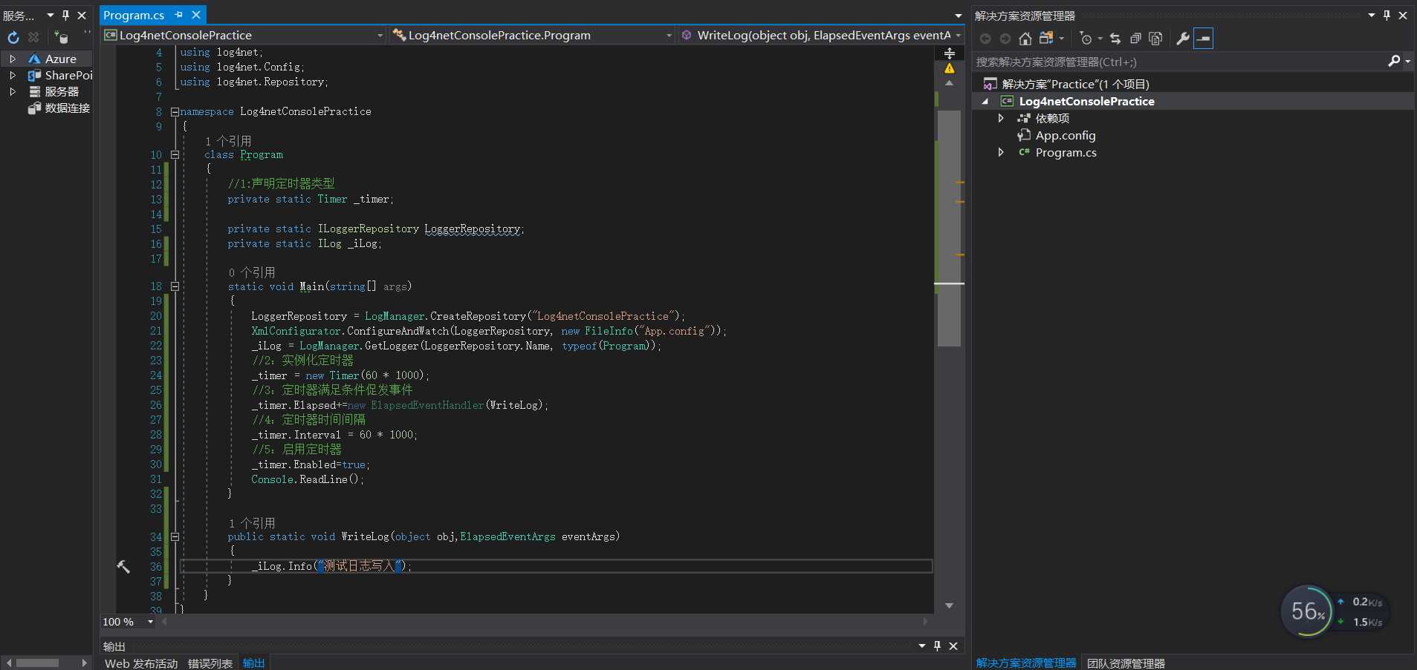Viewport: 1417px width, 670px height.
Task: Close the Program.cs tab
Action: (196, 15)
